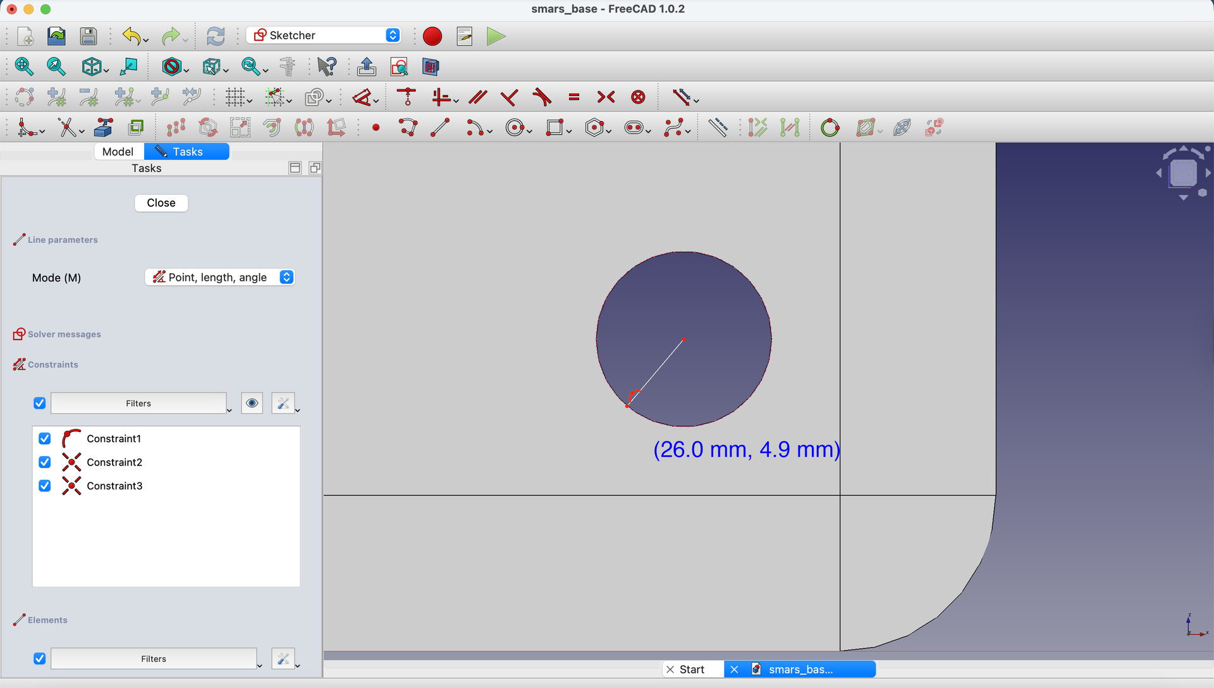Screen dimensions: 1214x688
Task: Uncheck the Constraint3 checkbox
Action: click(44, 486)
